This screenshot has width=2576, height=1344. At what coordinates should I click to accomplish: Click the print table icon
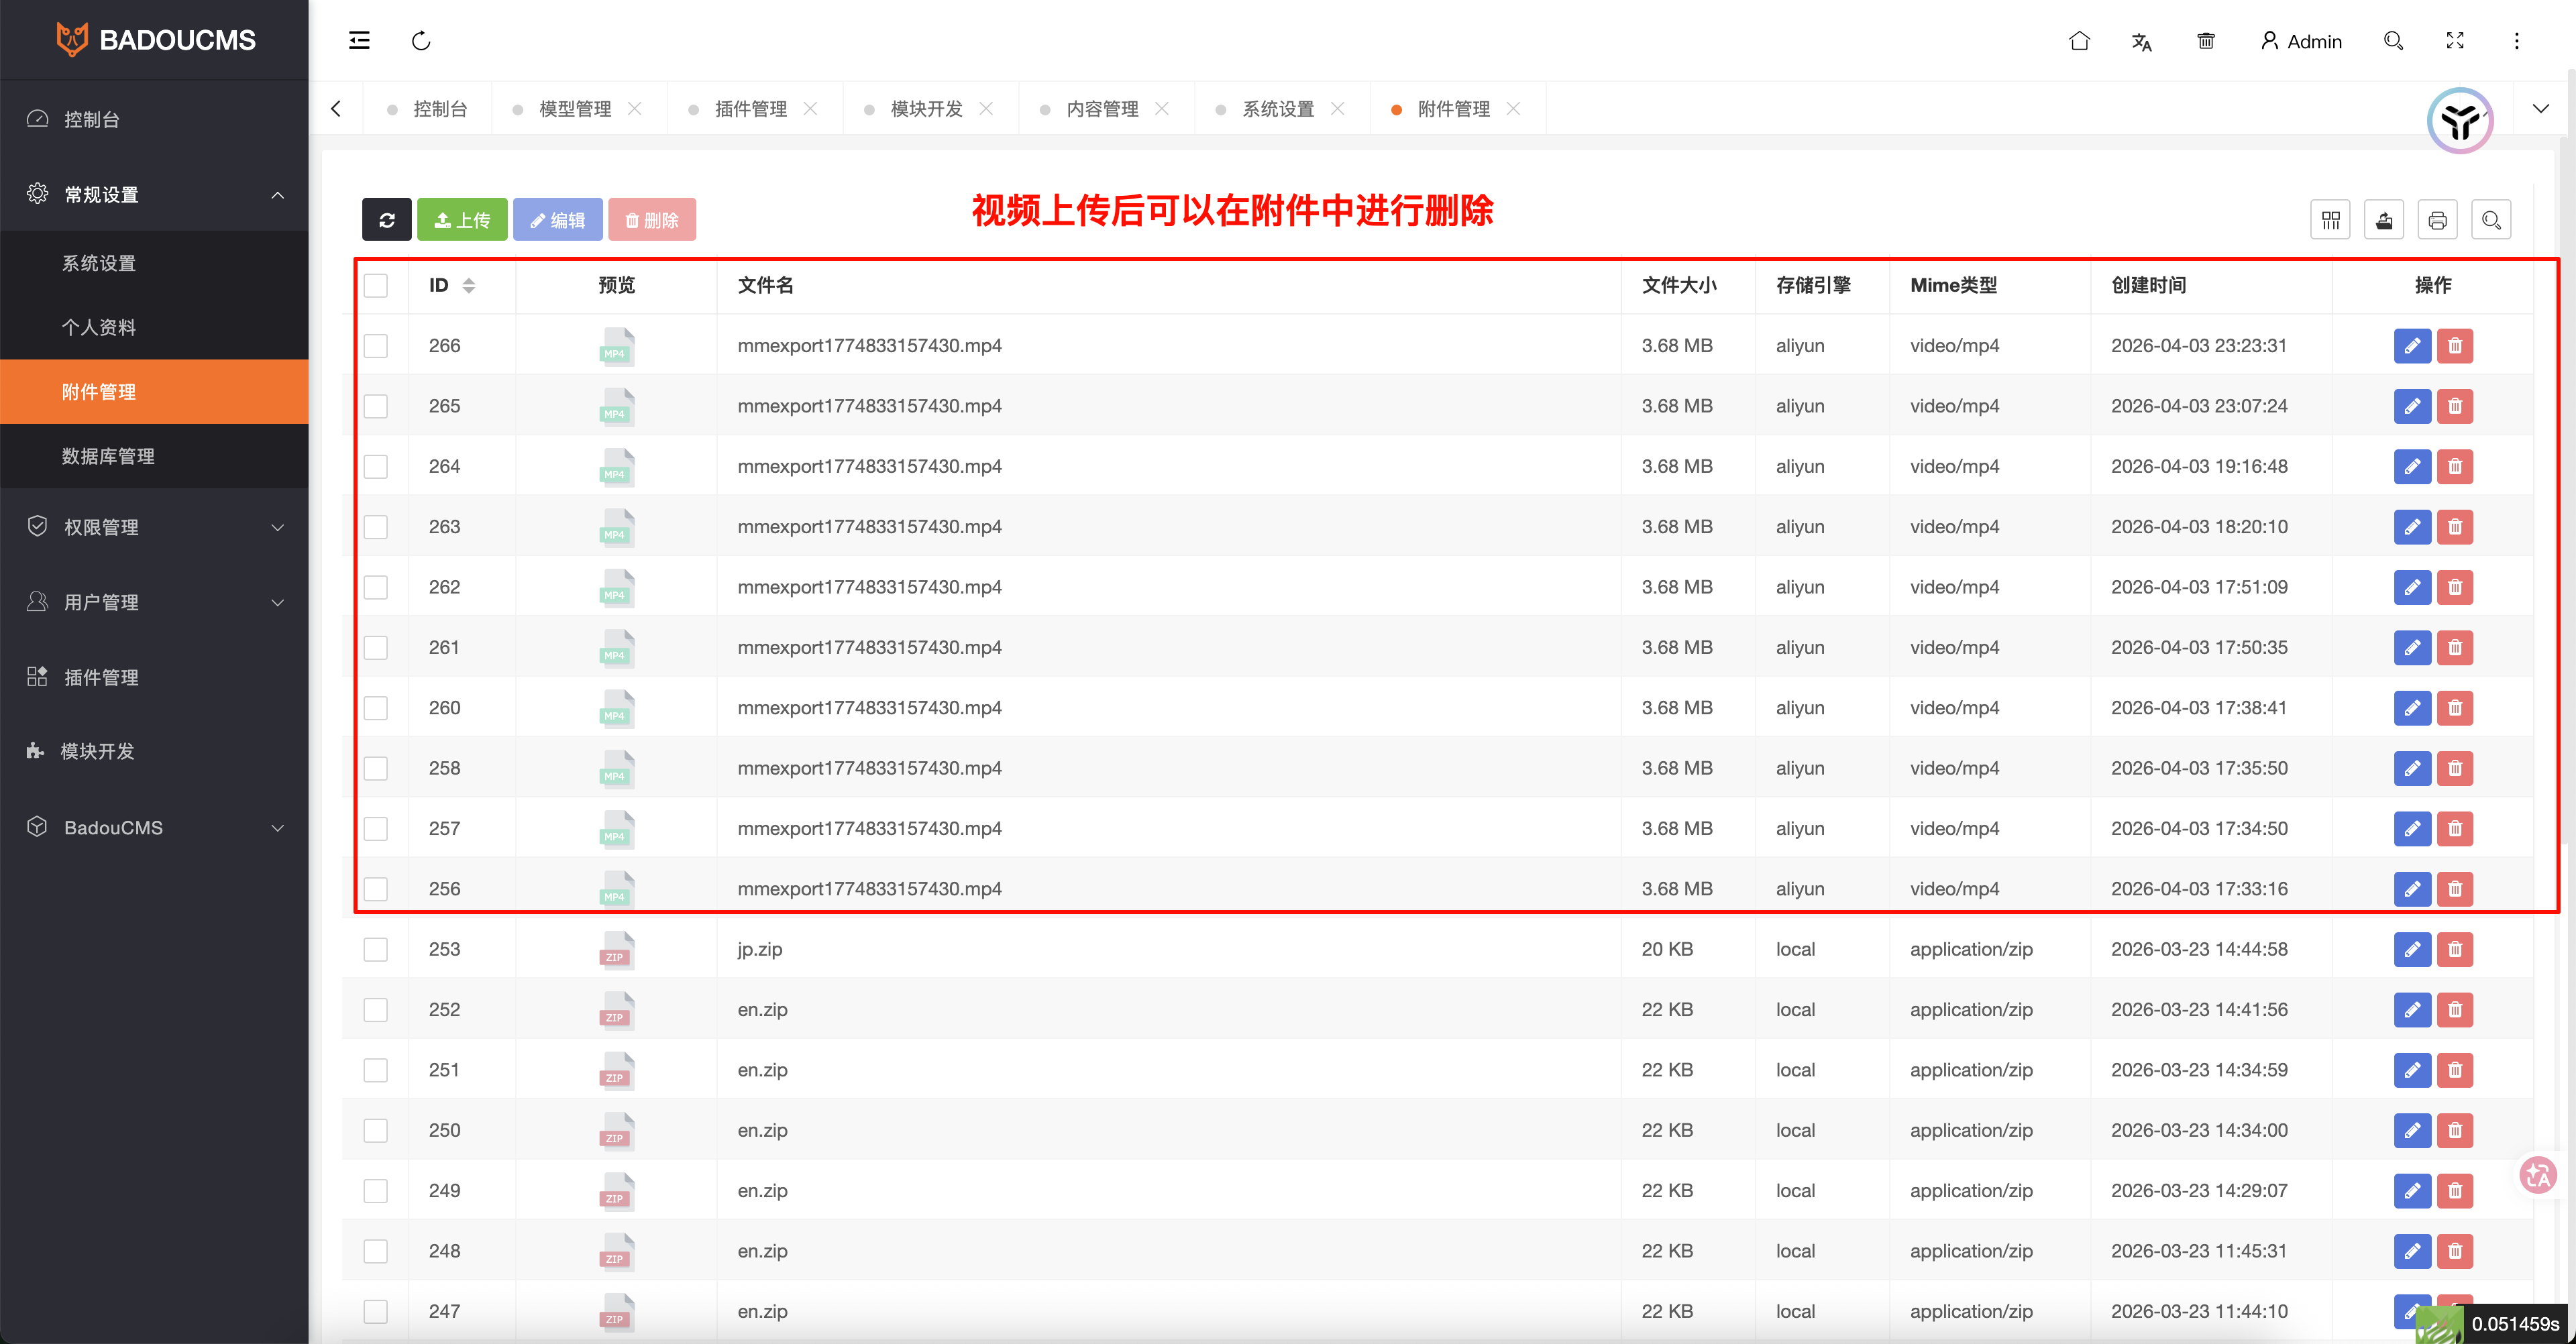(x=2437, y=220)
